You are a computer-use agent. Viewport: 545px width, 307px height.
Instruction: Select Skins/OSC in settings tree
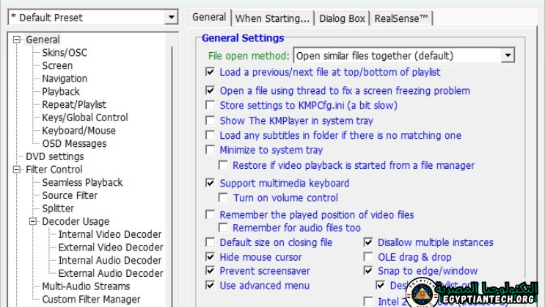click(x=65, y=53)
